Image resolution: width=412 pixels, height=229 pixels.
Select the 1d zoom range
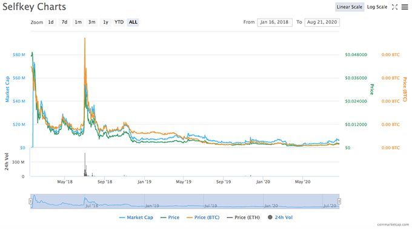[51, 22]
